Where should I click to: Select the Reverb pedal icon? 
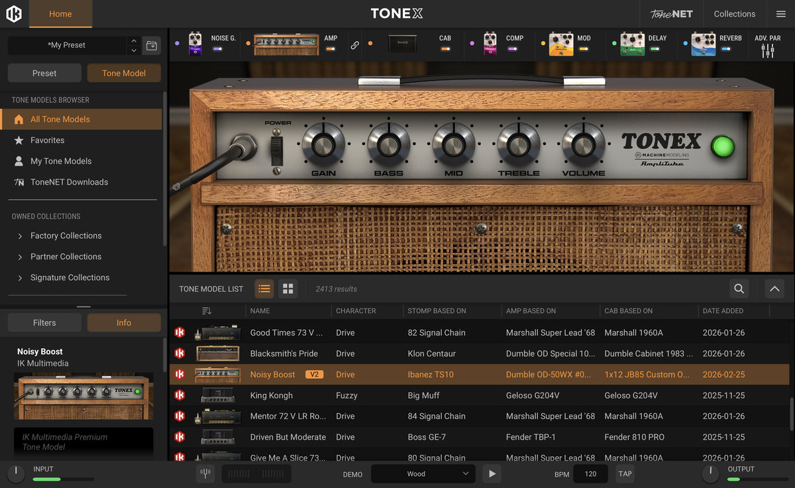(x=704, y=44)
